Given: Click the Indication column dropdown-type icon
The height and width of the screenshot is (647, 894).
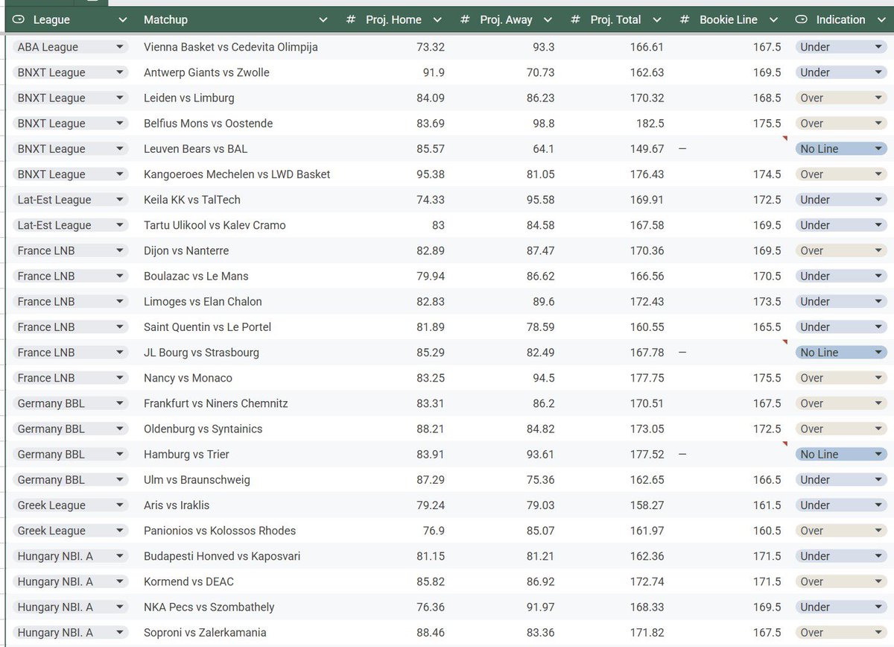Looking at the screenshot, I should [x=802, y=19].
